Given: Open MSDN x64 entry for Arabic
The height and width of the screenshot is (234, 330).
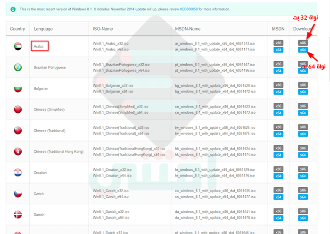Looking at the screenshot, I should tap(279, 50).
